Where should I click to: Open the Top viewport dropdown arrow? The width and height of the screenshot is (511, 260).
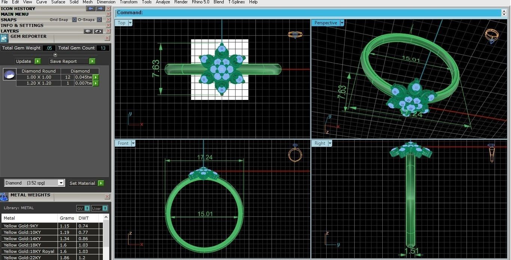[130, 23]
